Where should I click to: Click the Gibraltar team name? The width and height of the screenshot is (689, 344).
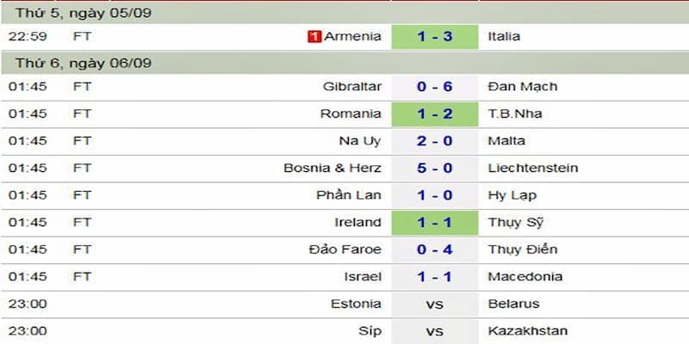click(351, 86)
